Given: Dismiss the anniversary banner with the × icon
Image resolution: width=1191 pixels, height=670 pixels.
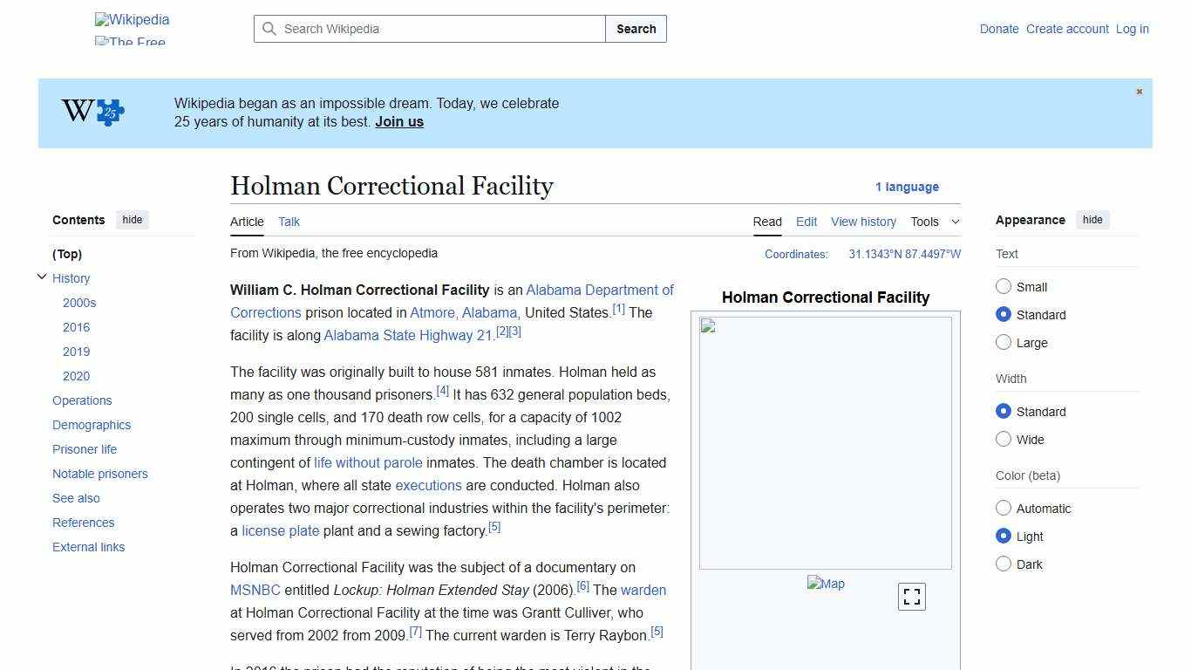Looking at the screenshot, I should coord(1139,91).
